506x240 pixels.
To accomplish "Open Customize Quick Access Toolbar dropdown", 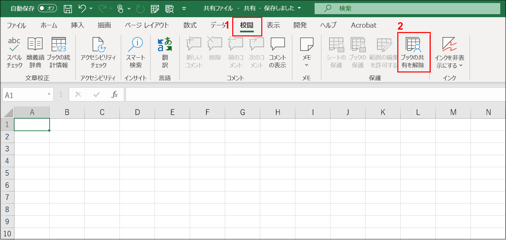I will click(x=184, y=8).
